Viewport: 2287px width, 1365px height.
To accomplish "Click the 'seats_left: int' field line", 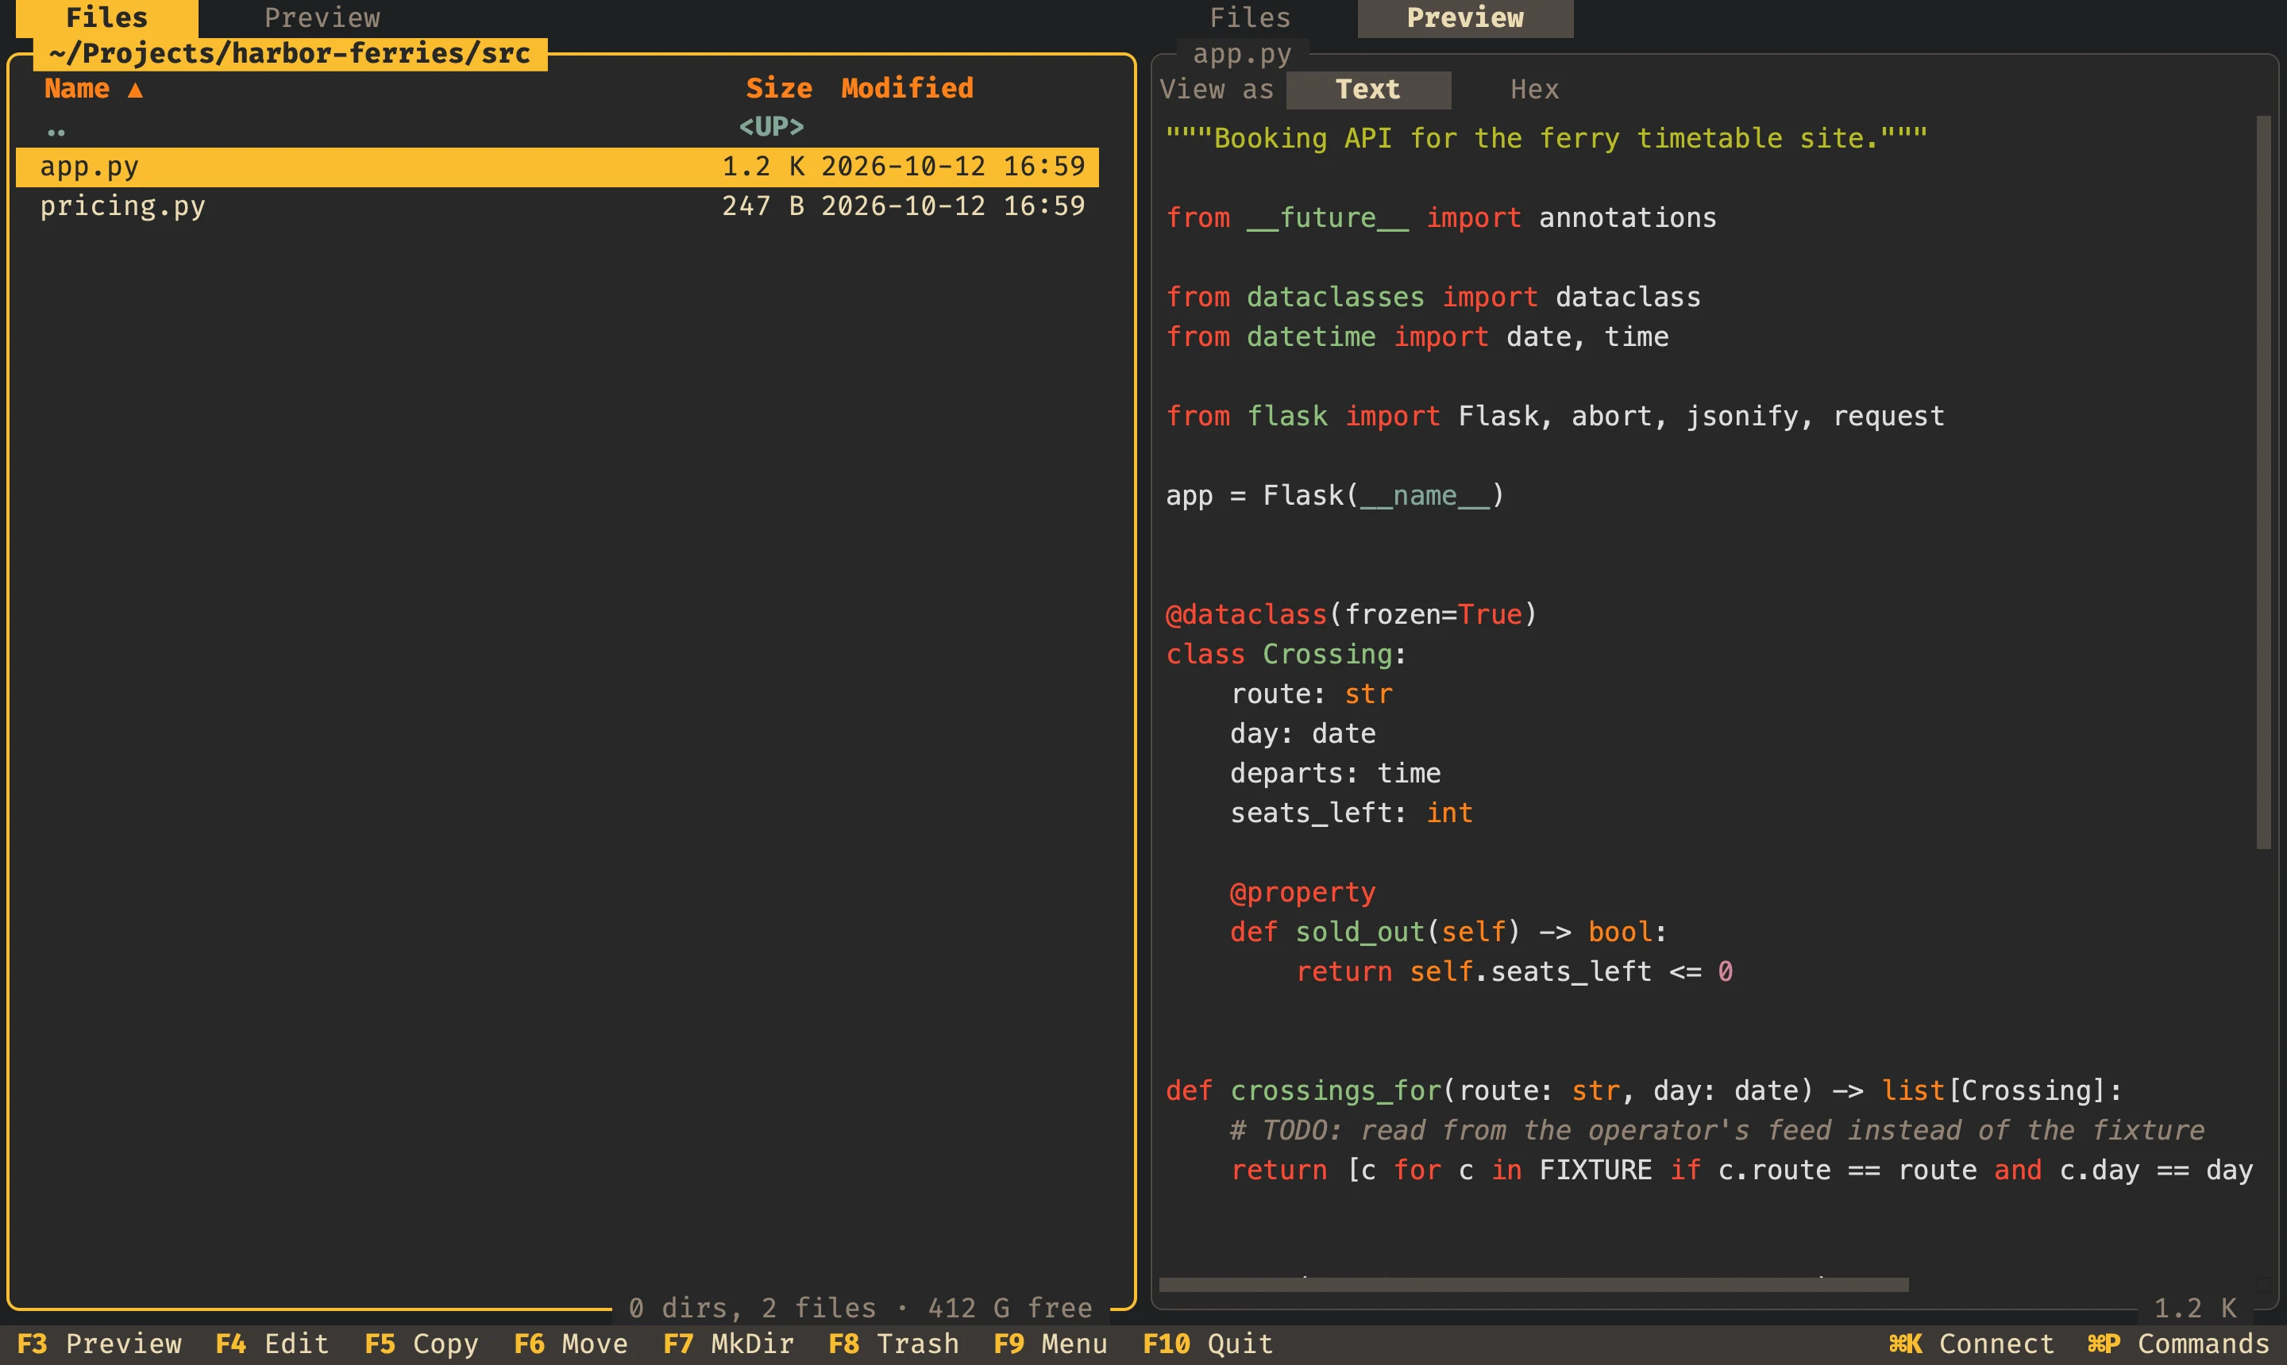I will point(1351,813).
